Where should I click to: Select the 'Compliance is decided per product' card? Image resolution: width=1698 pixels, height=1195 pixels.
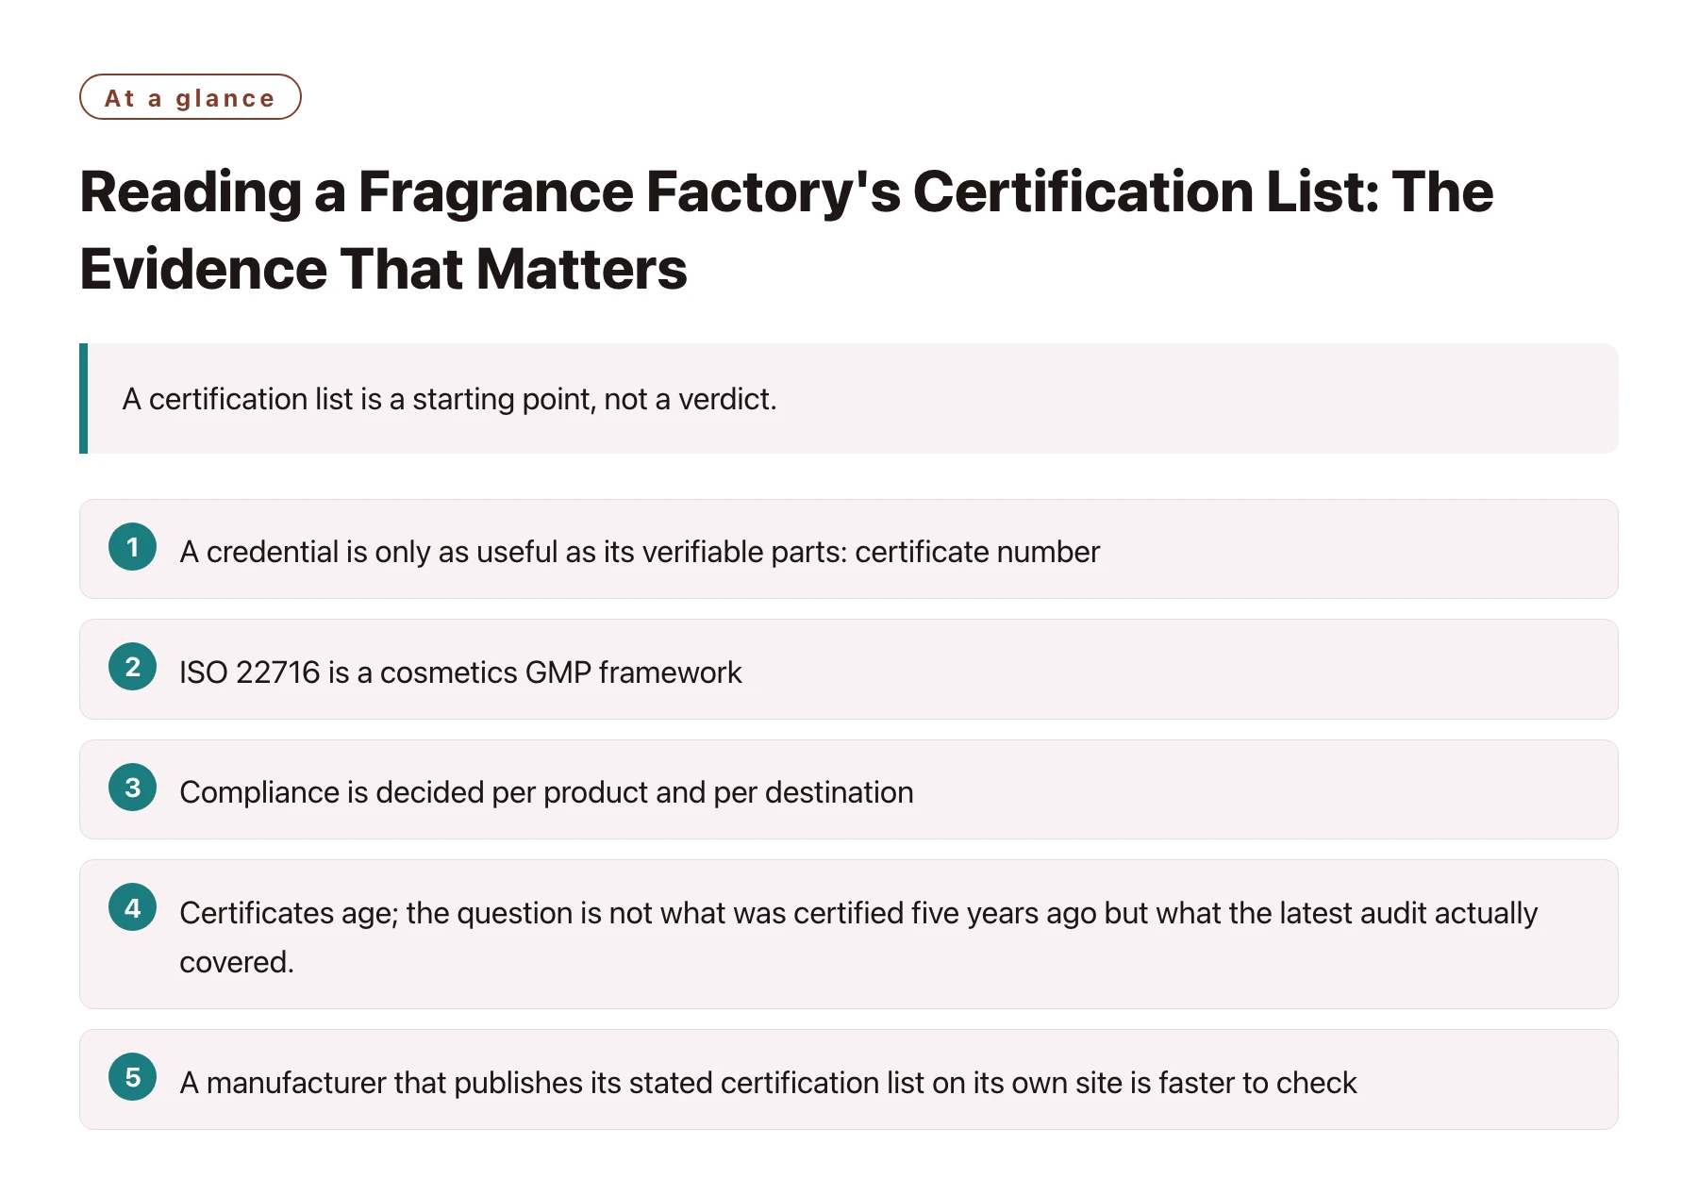pos(849,789)
